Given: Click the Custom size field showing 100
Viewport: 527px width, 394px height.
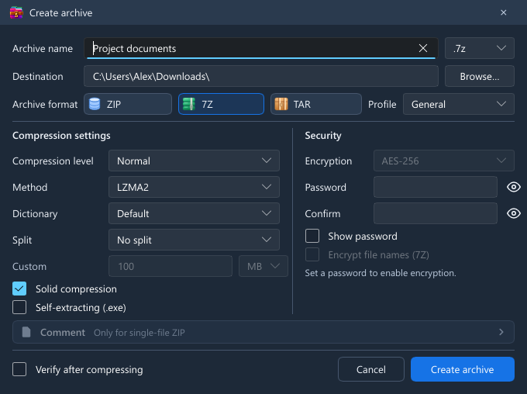Looking at the screenshot, I should (170, 267).
